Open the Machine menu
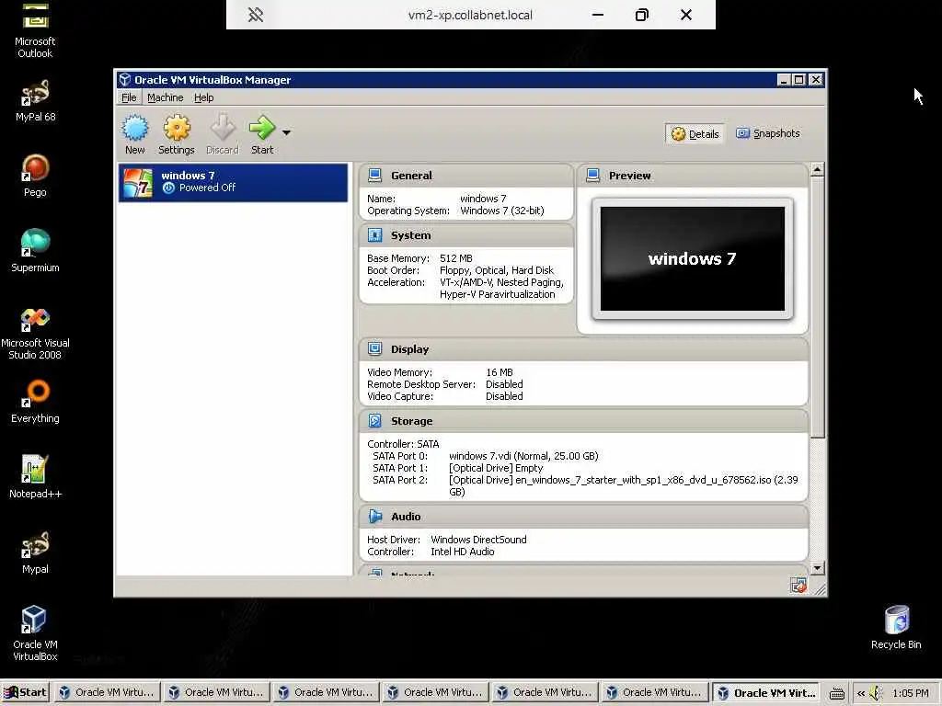Screen dimensions: 942x706 (166, 97)
